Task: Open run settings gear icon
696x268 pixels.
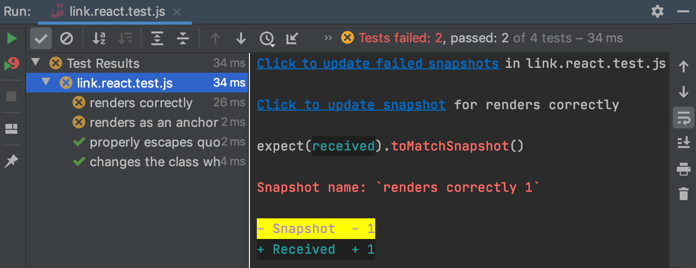Action: pos(658,11)
